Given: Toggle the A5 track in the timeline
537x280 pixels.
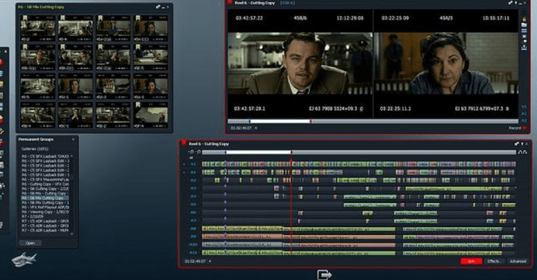Looking at the screenshot, I should (193, 204).
